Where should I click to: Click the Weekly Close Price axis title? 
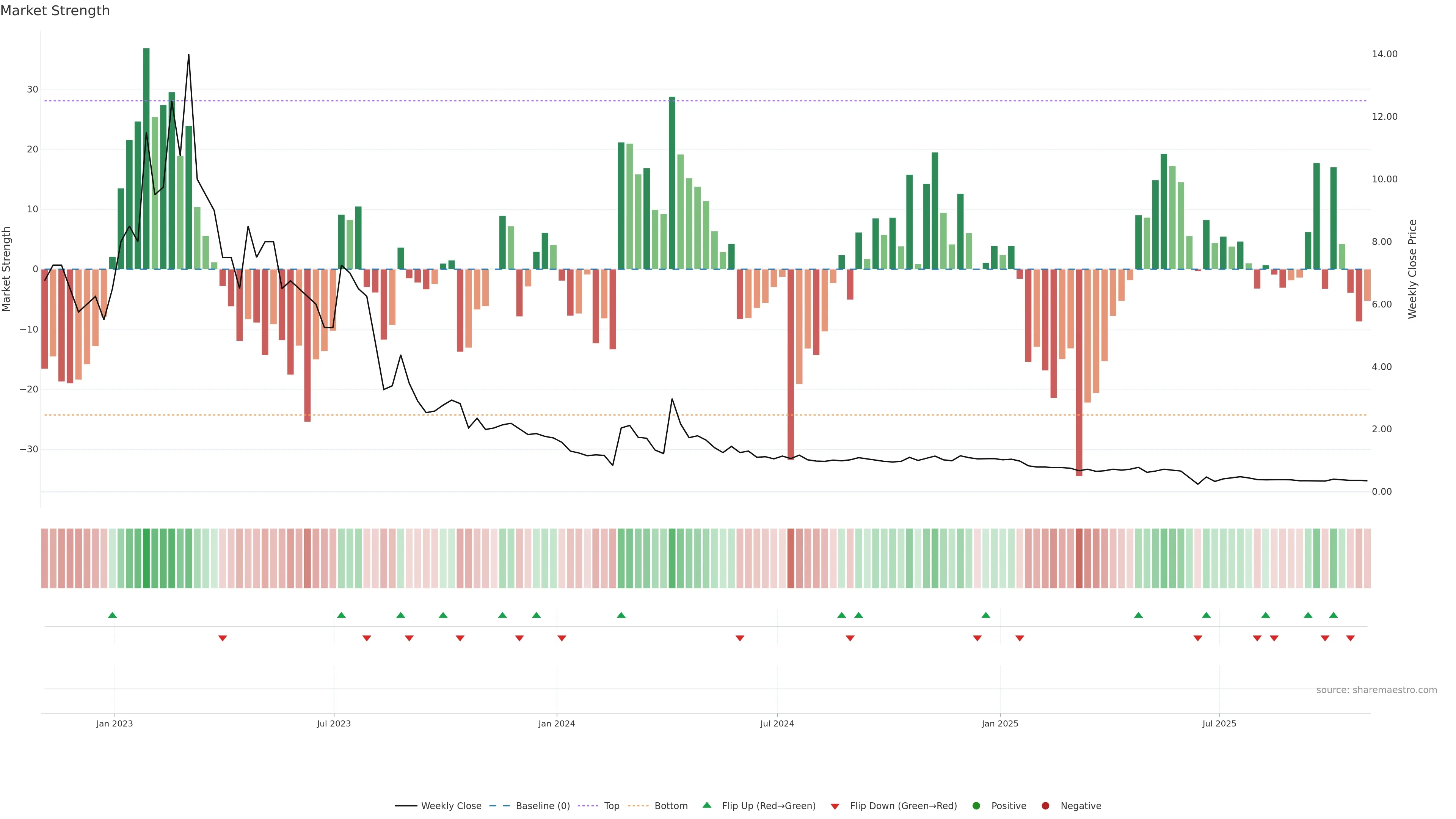[x=1412, y=269]
